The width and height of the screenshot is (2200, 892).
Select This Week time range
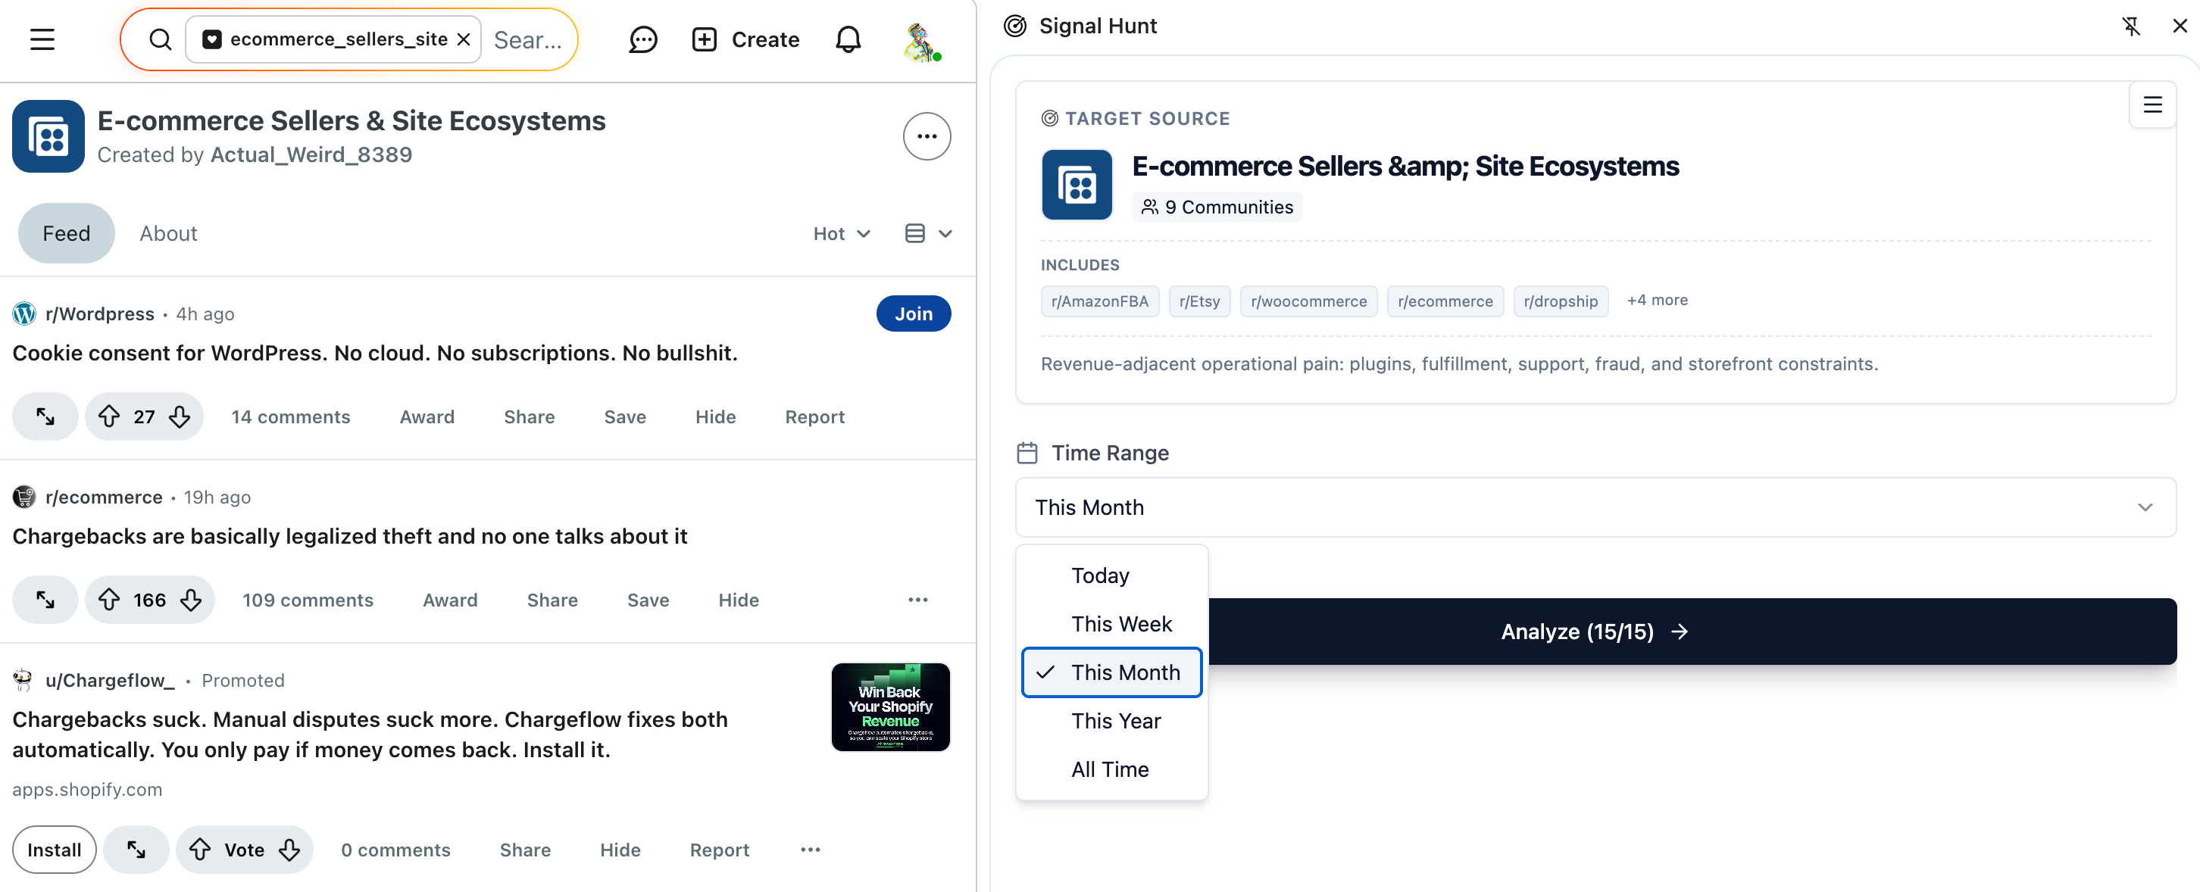pos(1120,624)
